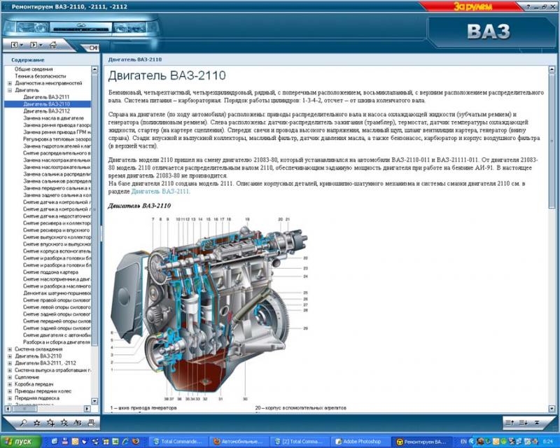The height and width of the screenshot is (448, 560).
Task: Launch Internet Explorer from quick launch
Action: tap(125, 442)
